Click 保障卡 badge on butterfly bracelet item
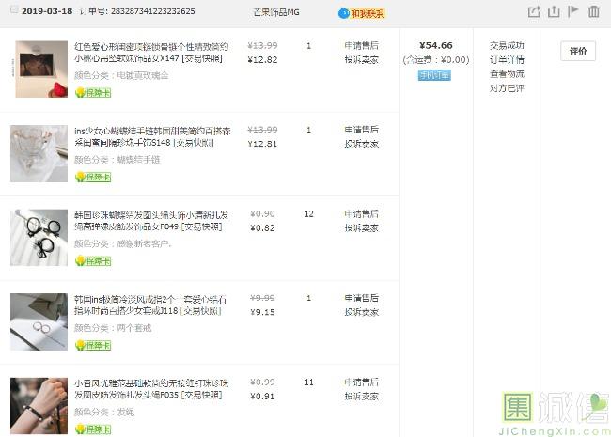This screenshot has width=611, height=437. click(x=93, y=177)
